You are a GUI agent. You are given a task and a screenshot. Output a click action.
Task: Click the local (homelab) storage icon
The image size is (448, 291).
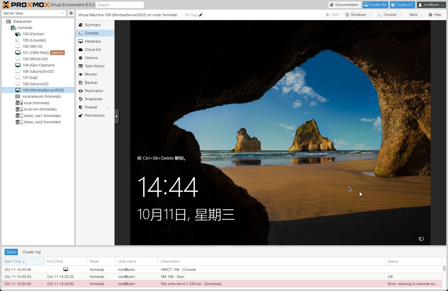[19, 103]
